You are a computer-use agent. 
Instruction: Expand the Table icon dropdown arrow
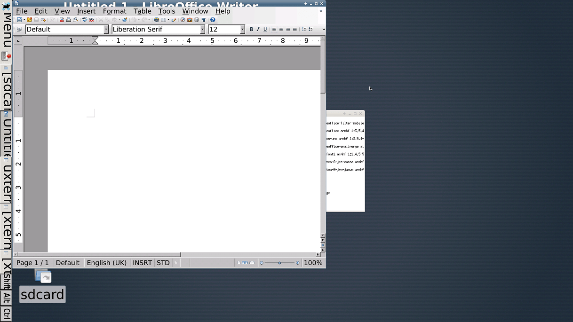pyautogui.click(x=168, y=20)
